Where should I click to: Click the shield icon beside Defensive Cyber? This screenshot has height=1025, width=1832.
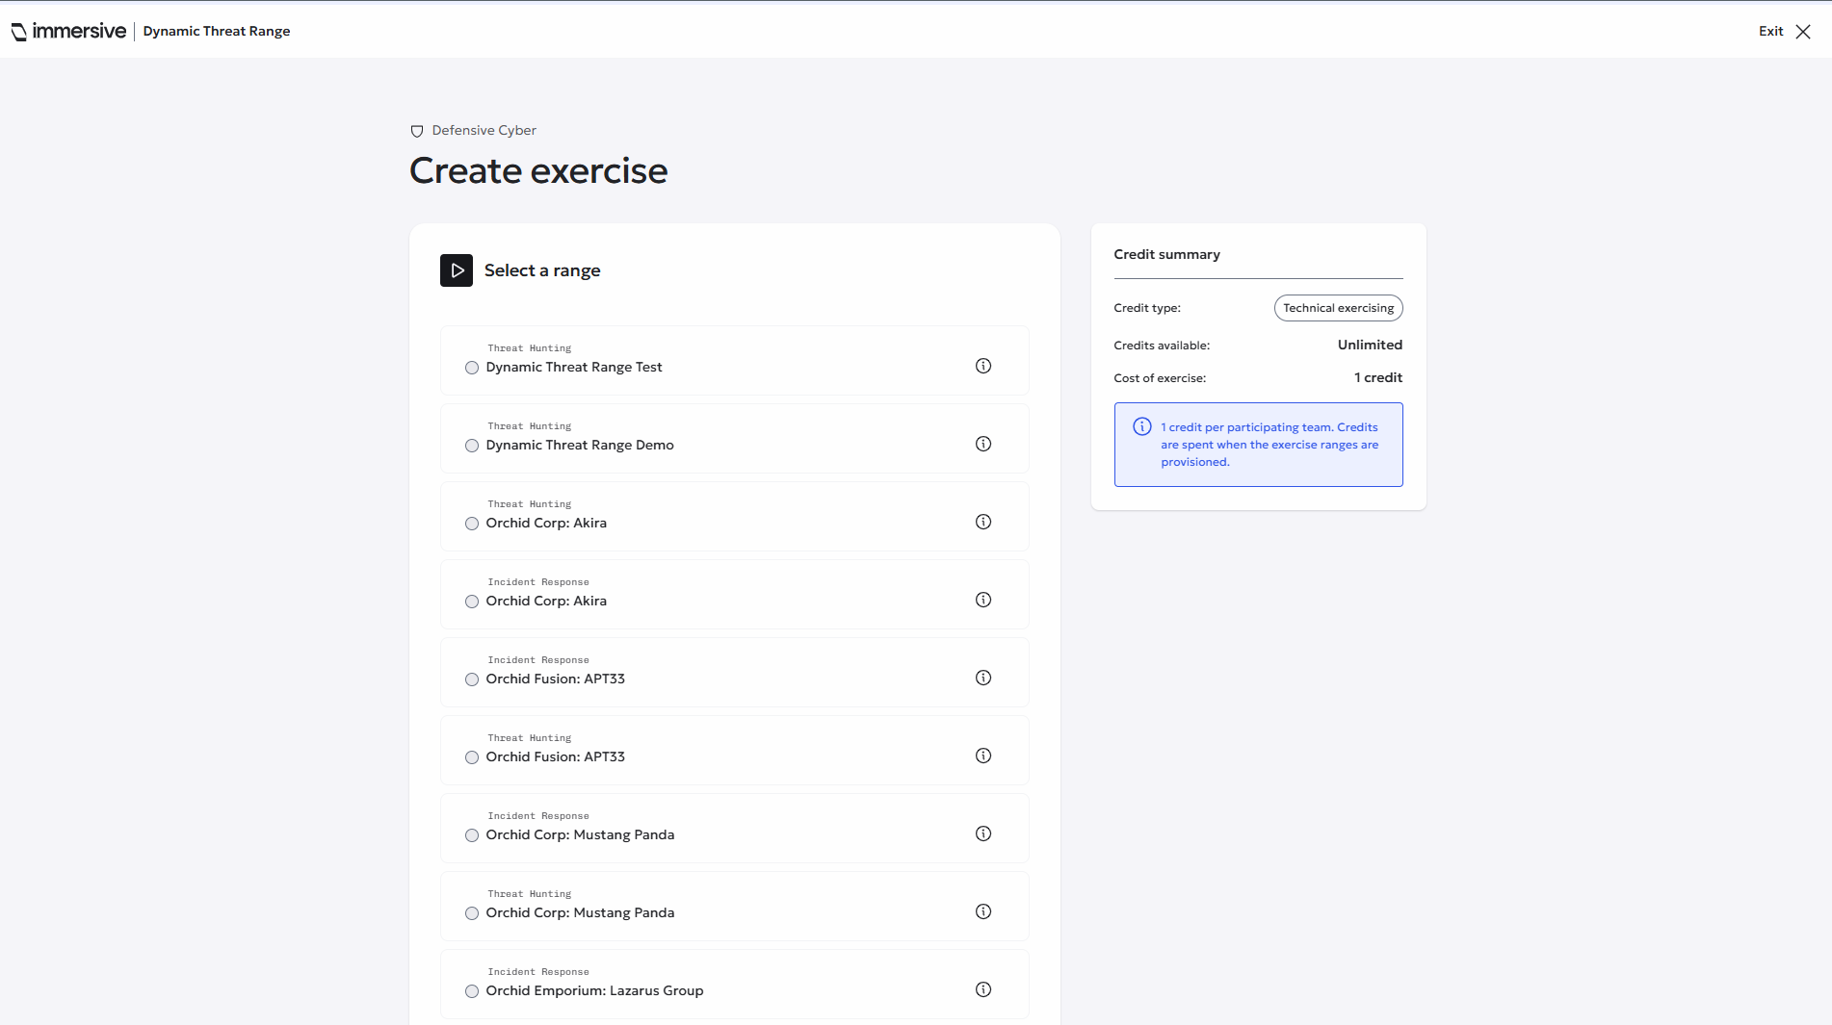coord(417,131)
